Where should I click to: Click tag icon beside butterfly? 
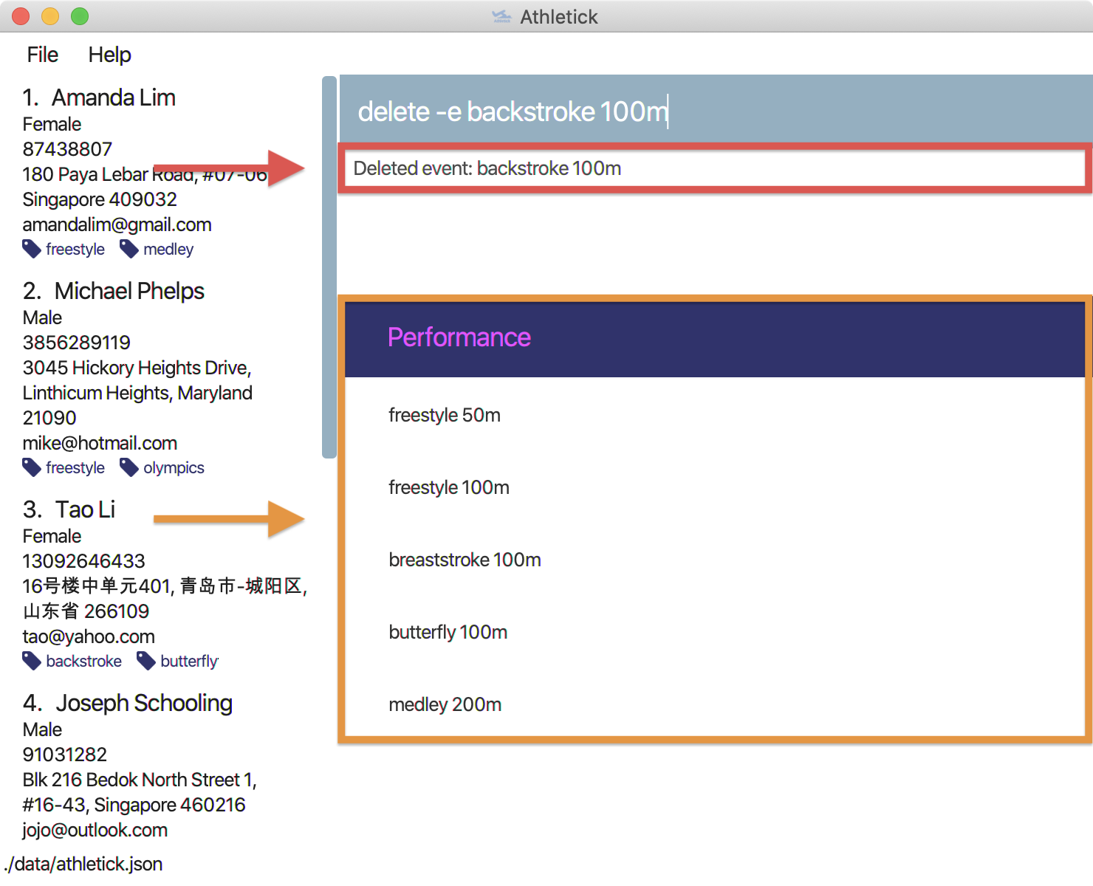pyautogui.click(x=146, y=662)
